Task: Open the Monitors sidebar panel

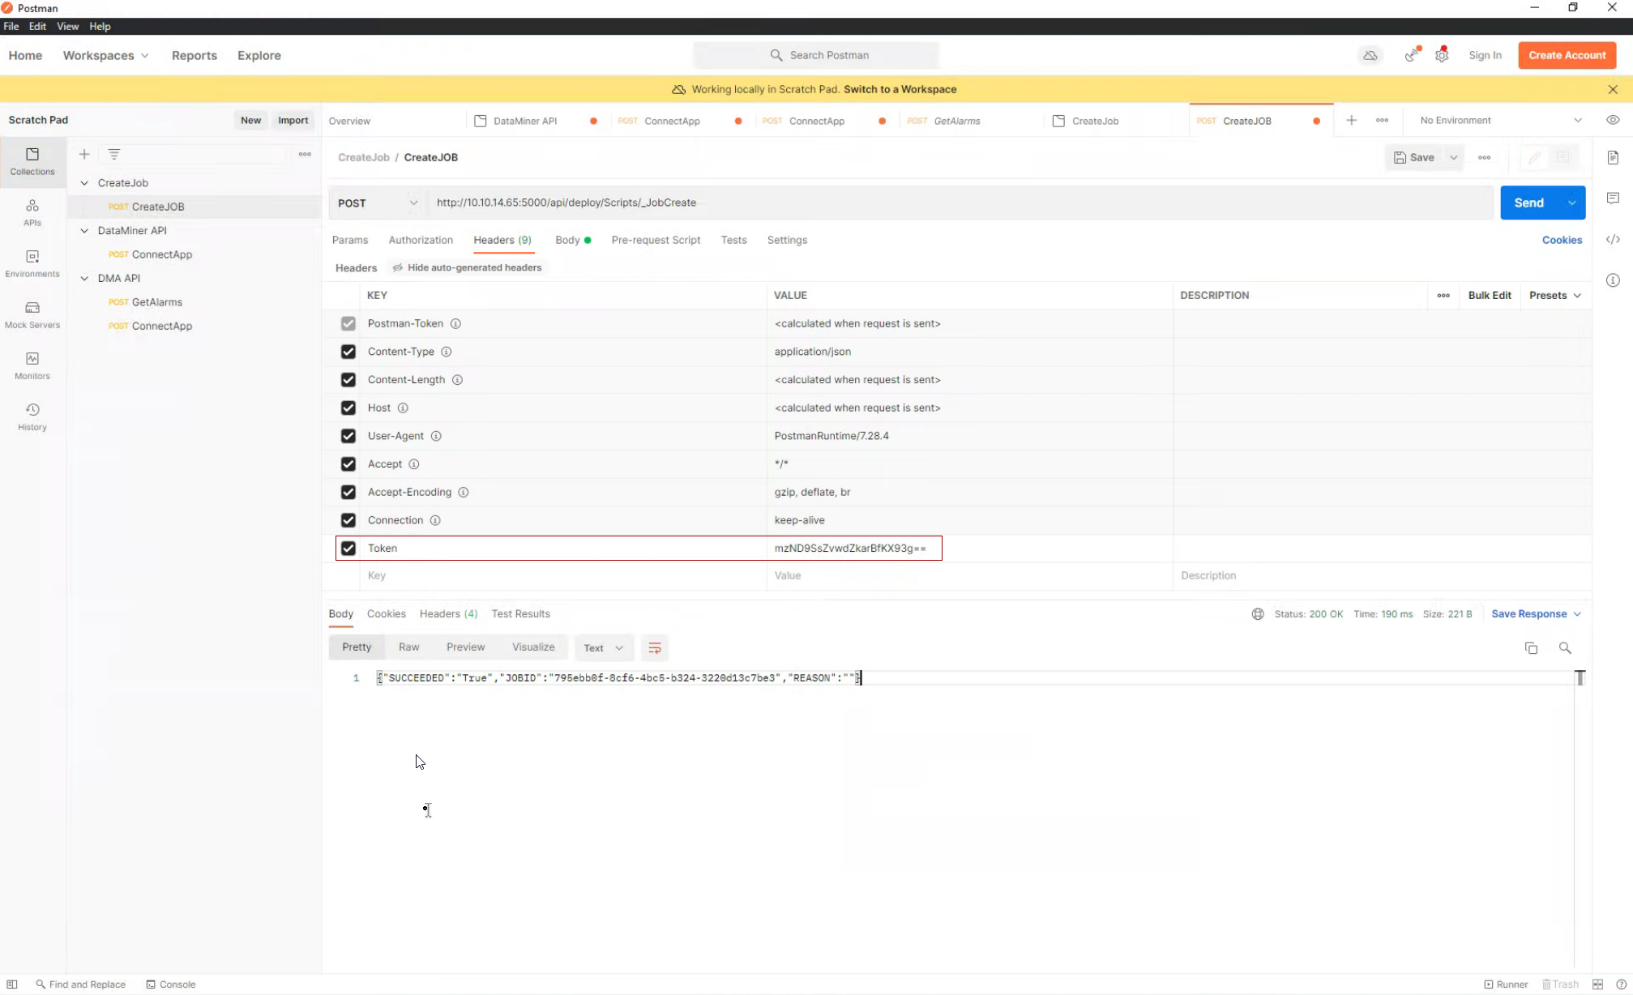Action: click(32, 366)
